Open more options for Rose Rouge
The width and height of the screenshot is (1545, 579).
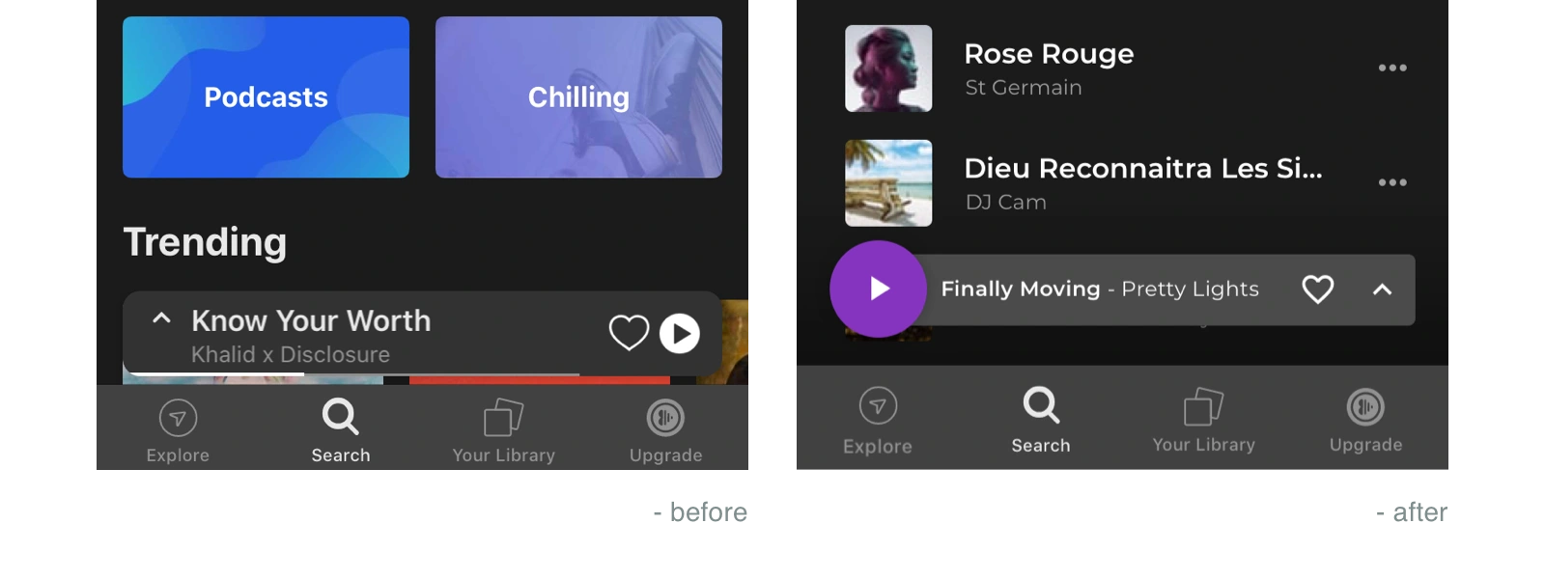(1392, 68)
